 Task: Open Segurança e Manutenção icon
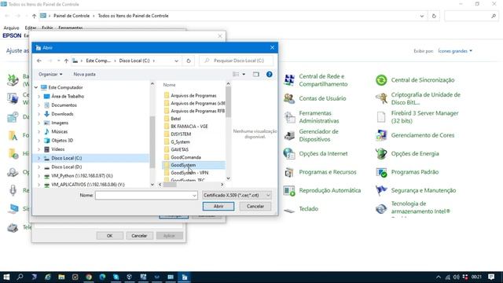pos(381,190)
